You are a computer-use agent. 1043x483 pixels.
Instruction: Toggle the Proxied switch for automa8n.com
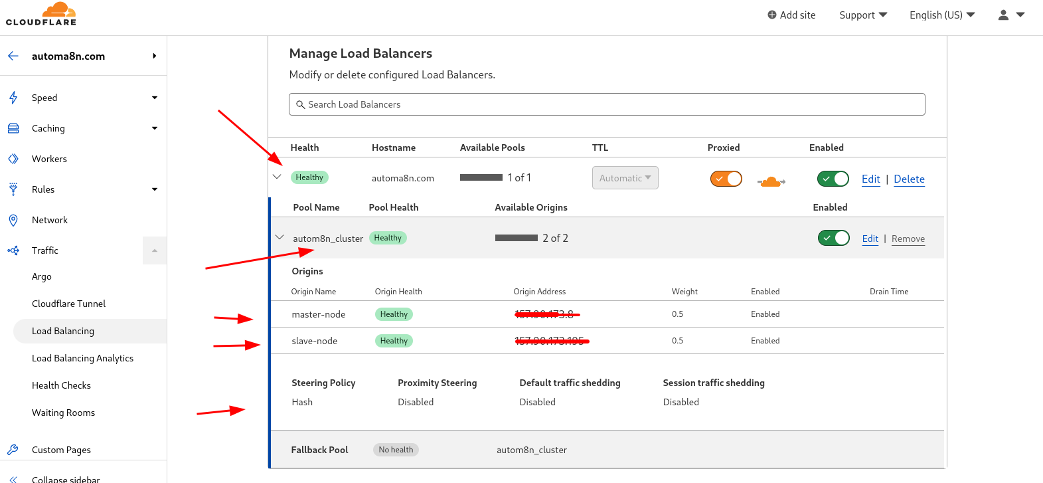(726, 179)
